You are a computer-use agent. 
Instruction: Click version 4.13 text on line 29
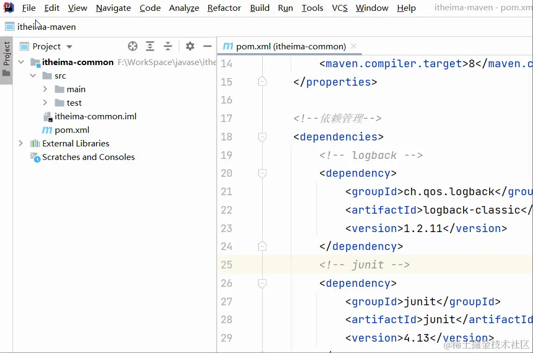click(x=417, y=338)
